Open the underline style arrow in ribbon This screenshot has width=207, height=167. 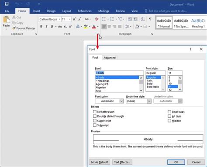(56, 27)
